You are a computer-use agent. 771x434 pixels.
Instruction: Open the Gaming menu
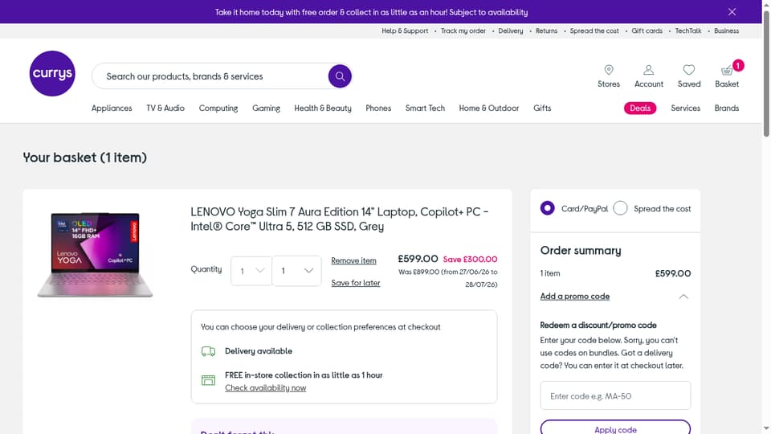(266, 108)
